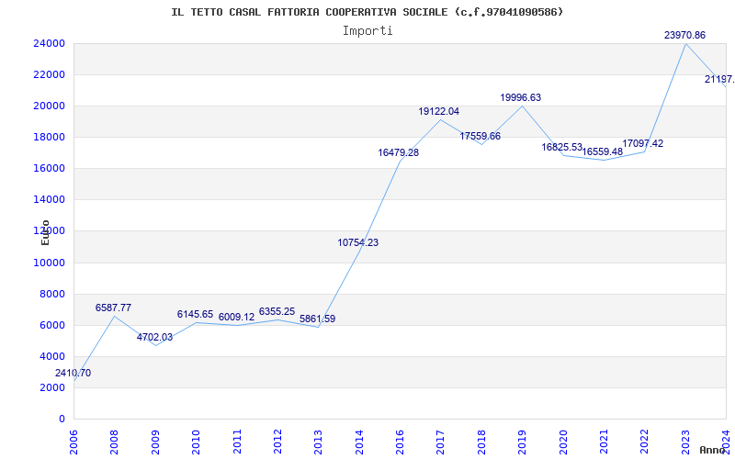Click the y-axis value 14000

pos(49,199)
